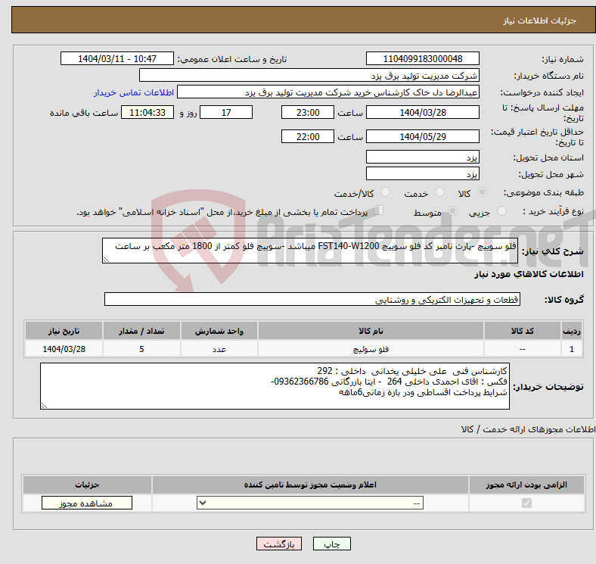Click the quantity cell showing 5
This screenshot has height=564, width=596.
(141, 348)
